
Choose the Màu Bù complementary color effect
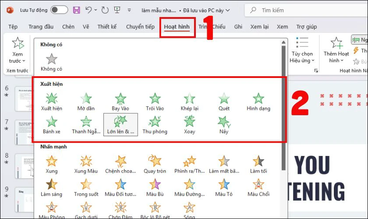tap(155, 187)
